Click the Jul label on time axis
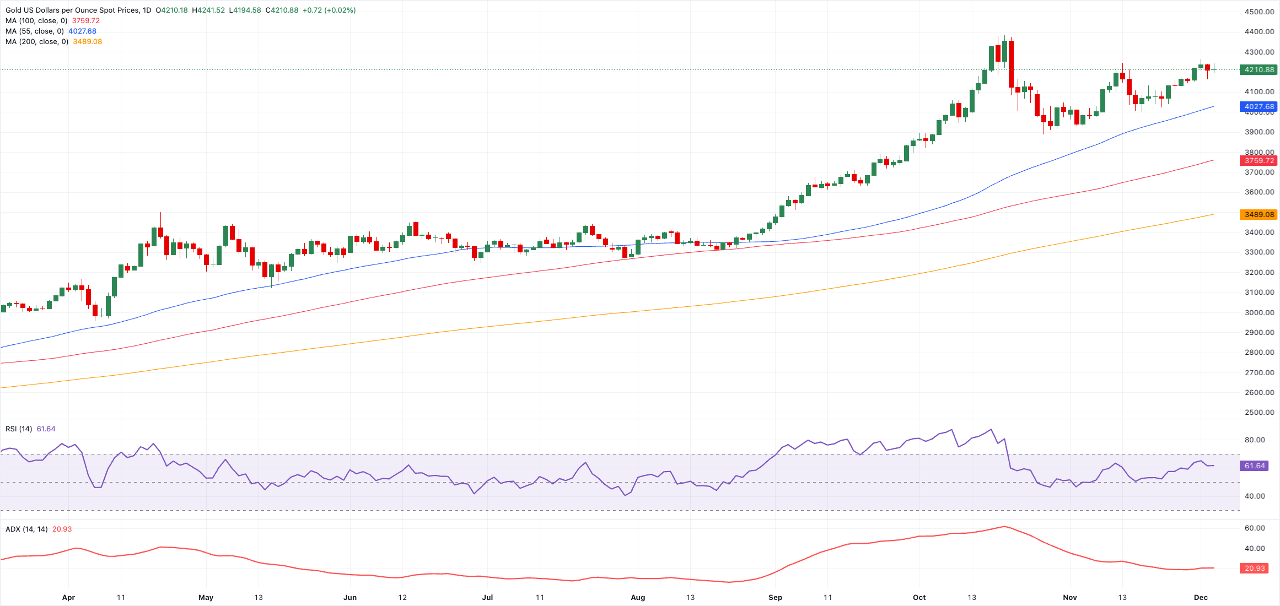 pyautogui.click(x=487, y=597)
